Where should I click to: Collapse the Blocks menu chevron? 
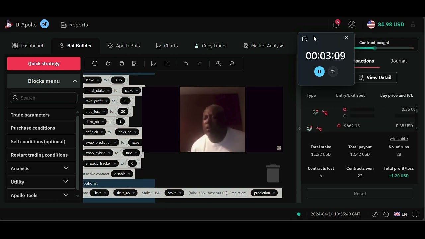point(75,81)
